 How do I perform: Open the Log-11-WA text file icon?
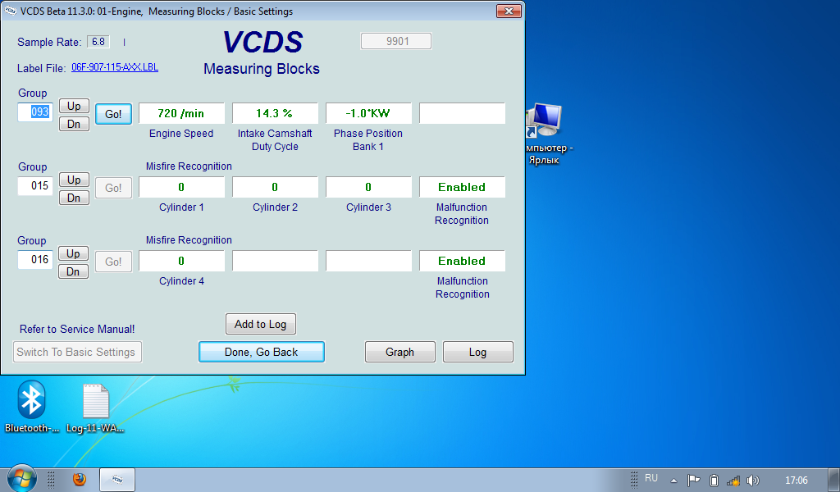(95, 408)
